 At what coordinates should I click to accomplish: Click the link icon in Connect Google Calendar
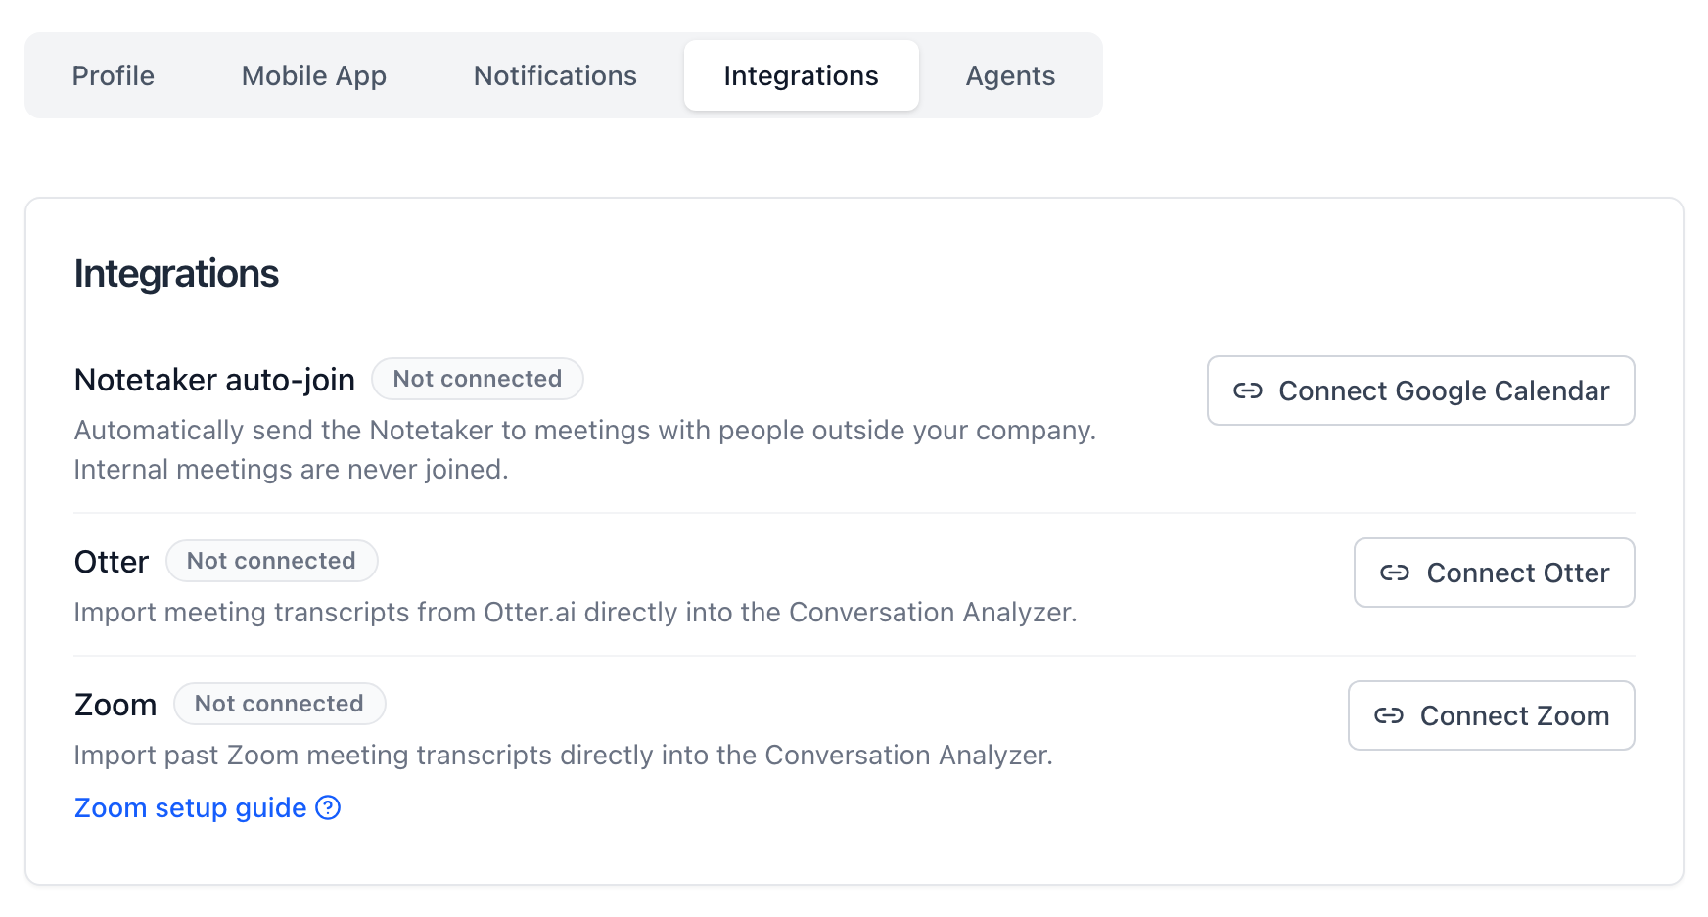(1248, 390)
